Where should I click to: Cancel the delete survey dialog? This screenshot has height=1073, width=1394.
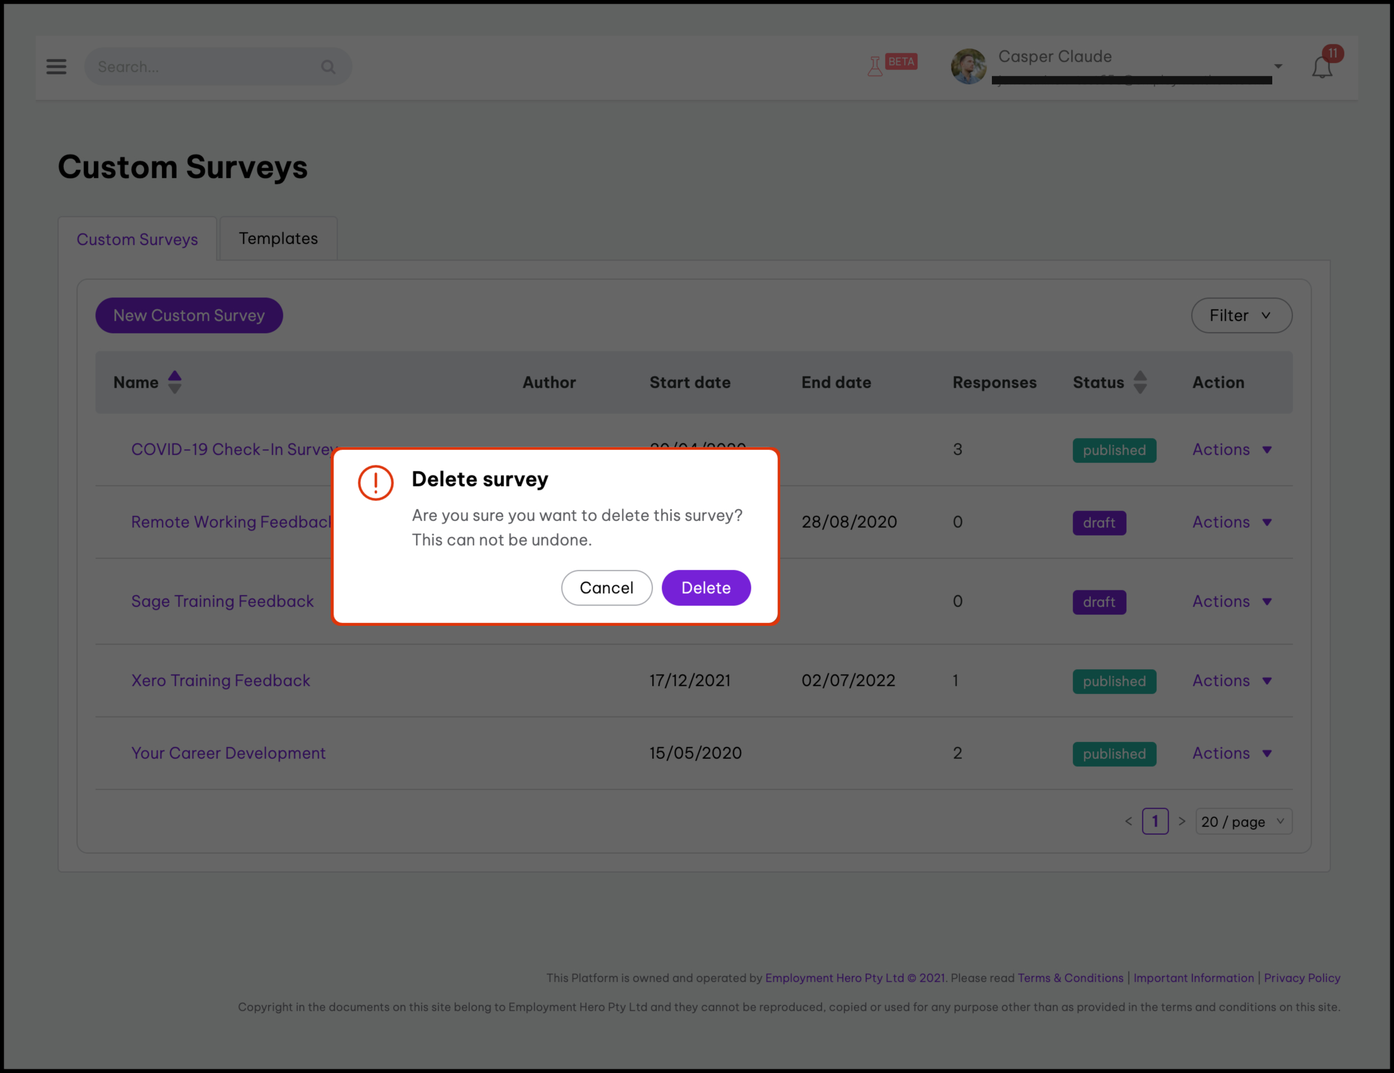[606, 587]
